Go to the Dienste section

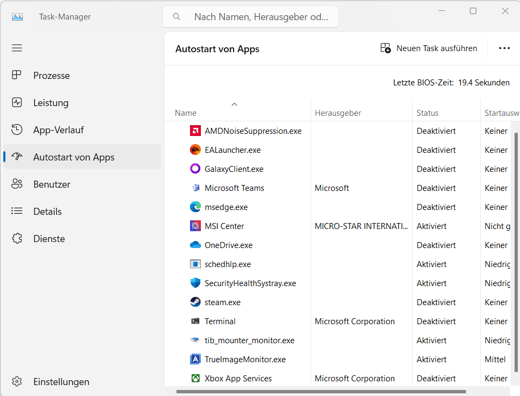49,239
